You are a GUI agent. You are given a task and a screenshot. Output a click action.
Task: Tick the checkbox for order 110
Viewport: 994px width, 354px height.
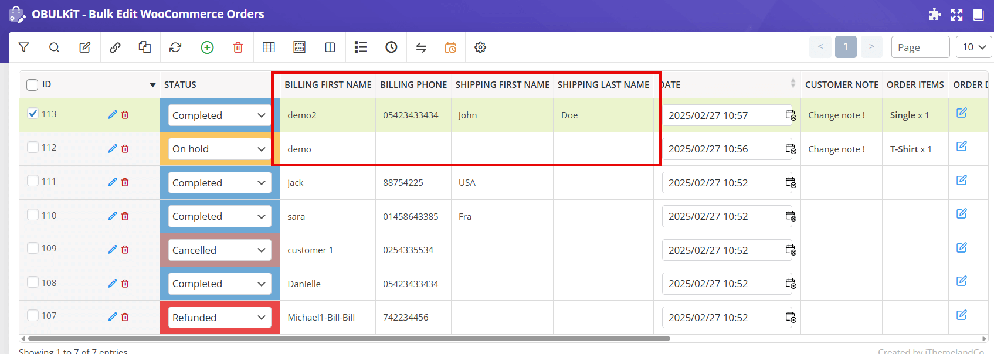(33, 215)
